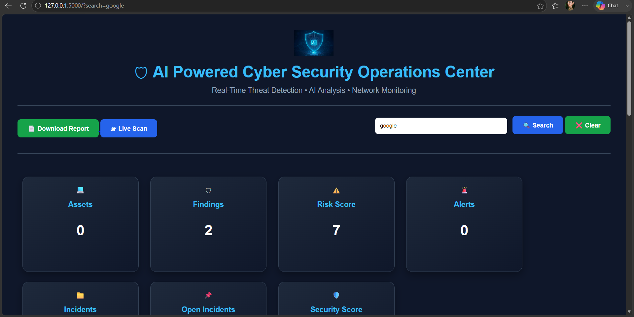Click the page vertical scrollbar thumb
This screenshot has height=317, width=634.
629,69
